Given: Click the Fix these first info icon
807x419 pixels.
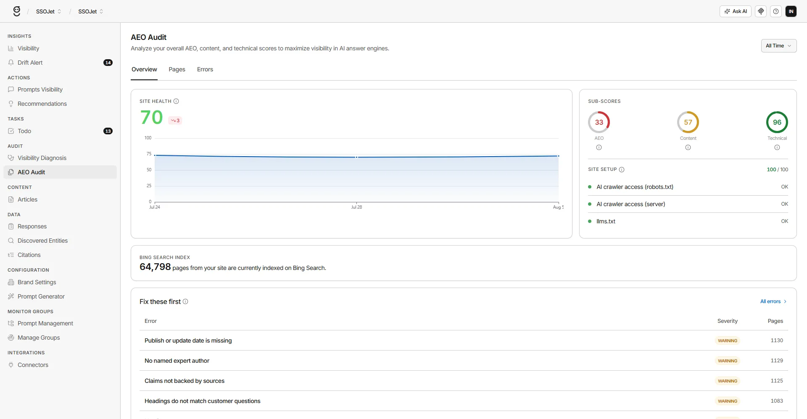Looking at the screenshot, I should 185,301.
